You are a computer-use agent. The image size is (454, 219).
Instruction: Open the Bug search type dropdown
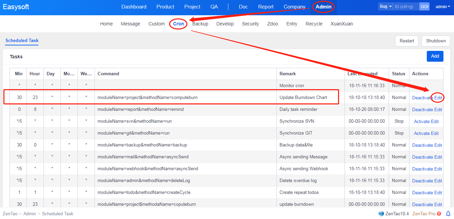coord(386,6)
